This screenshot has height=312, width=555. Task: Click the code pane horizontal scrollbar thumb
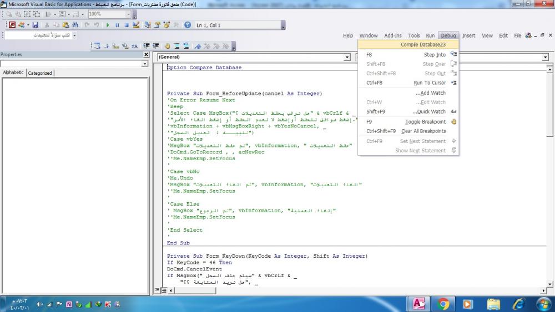[x=195, y=290]
